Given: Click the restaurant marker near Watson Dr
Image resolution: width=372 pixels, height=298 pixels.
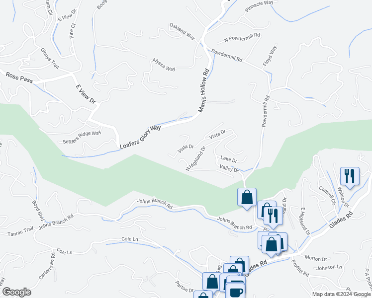Looking at the screenshot, I should click(x=350, y=177).
